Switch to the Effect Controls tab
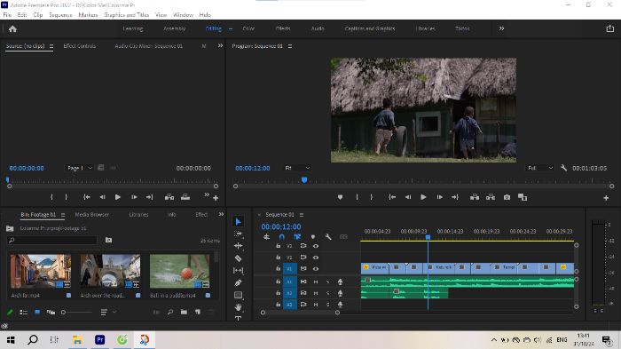The width and height of the screenshot is (621, 349). tap(80, 46)
